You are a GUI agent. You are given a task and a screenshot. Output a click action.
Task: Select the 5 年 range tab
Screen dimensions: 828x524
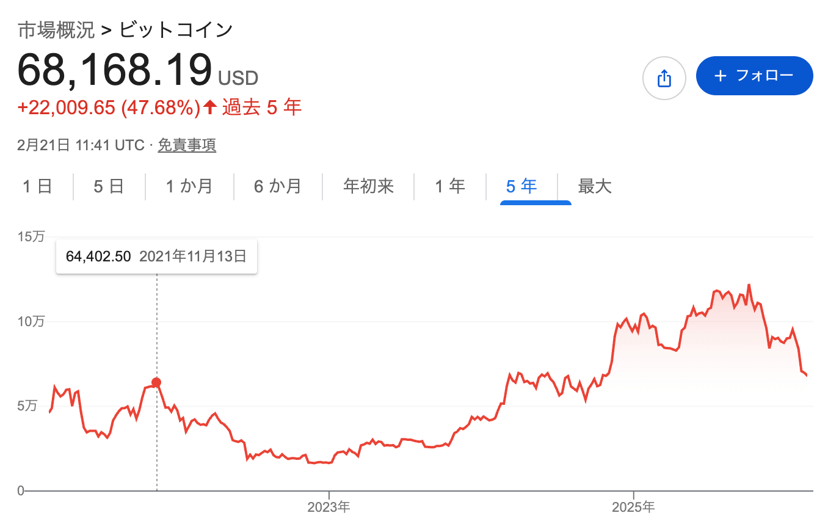coord(521,186)
